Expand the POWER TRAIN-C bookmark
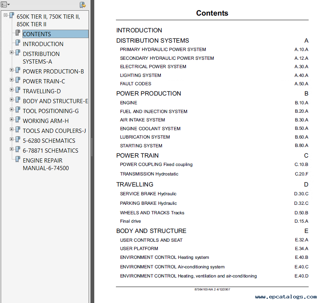 11,80
